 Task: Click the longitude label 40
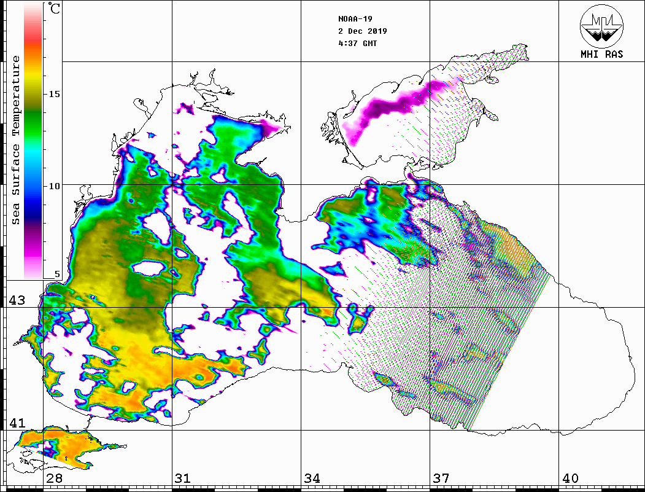pyautogui.click(x=570, y=478)
